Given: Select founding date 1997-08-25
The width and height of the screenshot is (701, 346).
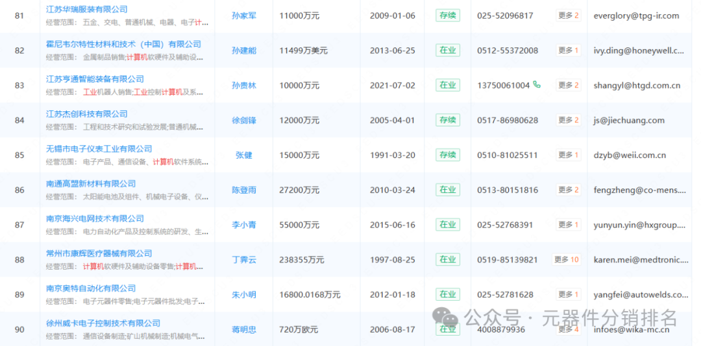Looking at the screenshot, I should click(x=393, y=259).
